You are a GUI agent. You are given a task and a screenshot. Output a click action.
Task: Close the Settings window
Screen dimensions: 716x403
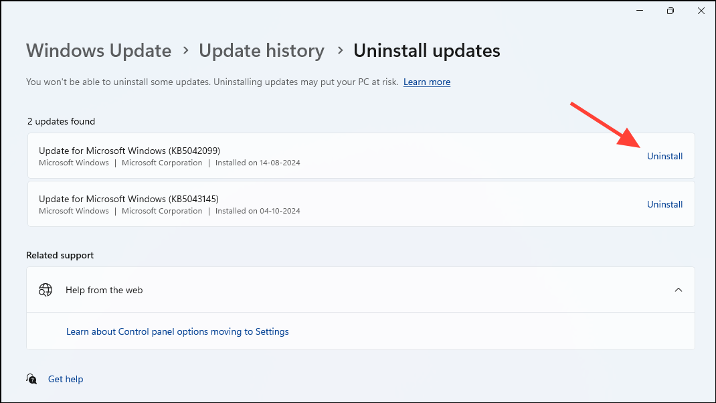pos(701,11)
